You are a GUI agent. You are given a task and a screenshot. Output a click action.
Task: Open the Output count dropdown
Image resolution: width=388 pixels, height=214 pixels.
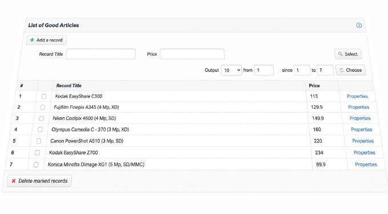coord(231,70)
